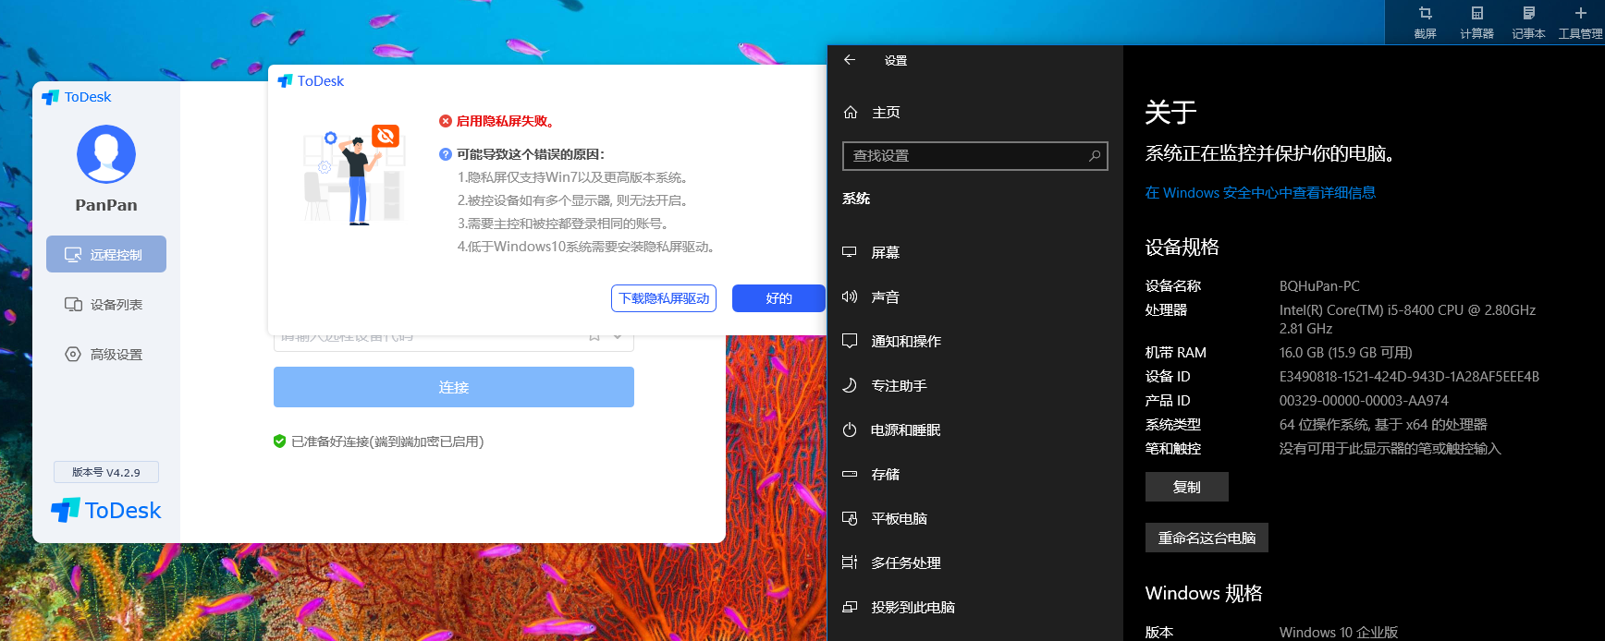Click the blue question mark icon

click(x=446, y=154)
